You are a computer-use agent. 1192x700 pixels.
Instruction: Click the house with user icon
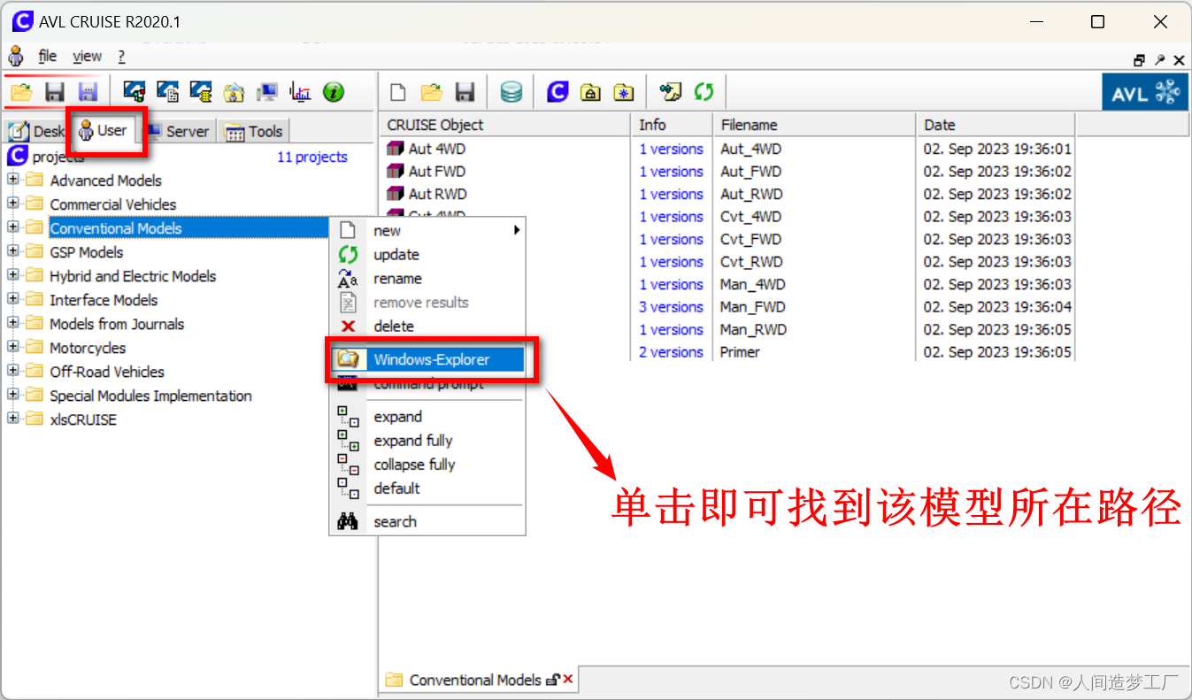point(235,91)
